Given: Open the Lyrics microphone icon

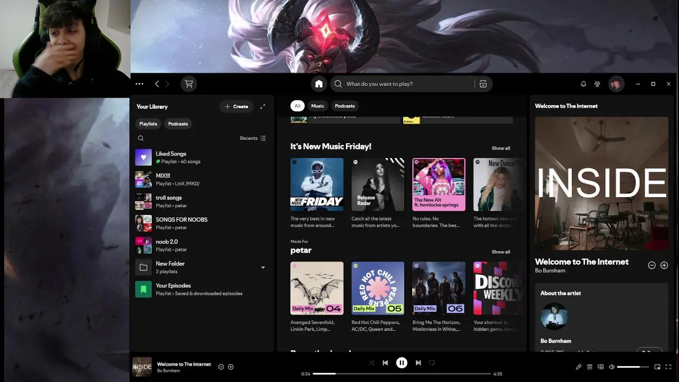Looking at the screenshot, I should (x=579, y=367).
